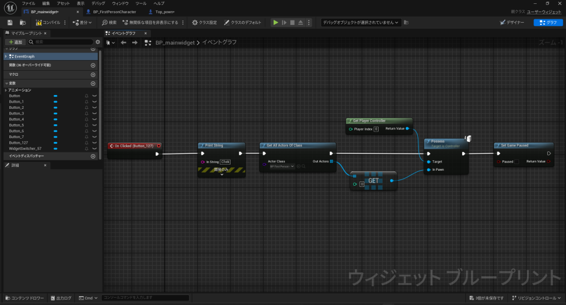Click the Button_127 variable blue type pill
566x305 pixels.
[x=55, y=143]
